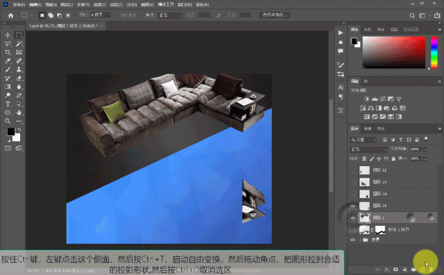Viewport: 444px width, 275px height.
Task: Show layer 22 visibility box
Action: (353, 170)
